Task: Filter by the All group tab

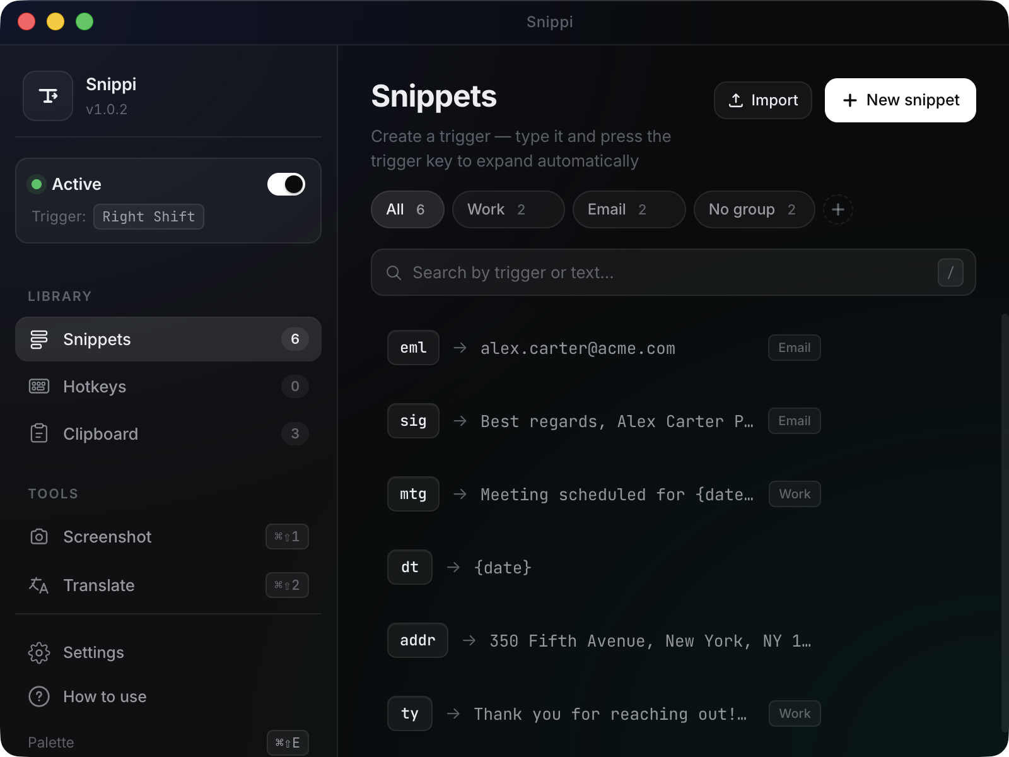Action: click(x=407, y=209)
